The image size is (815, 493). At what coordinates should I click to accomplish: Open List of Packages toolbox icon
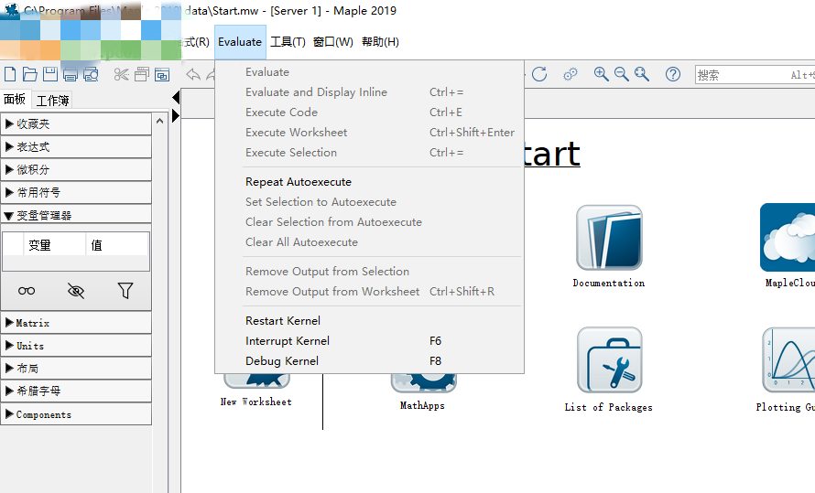click(609, 359)
